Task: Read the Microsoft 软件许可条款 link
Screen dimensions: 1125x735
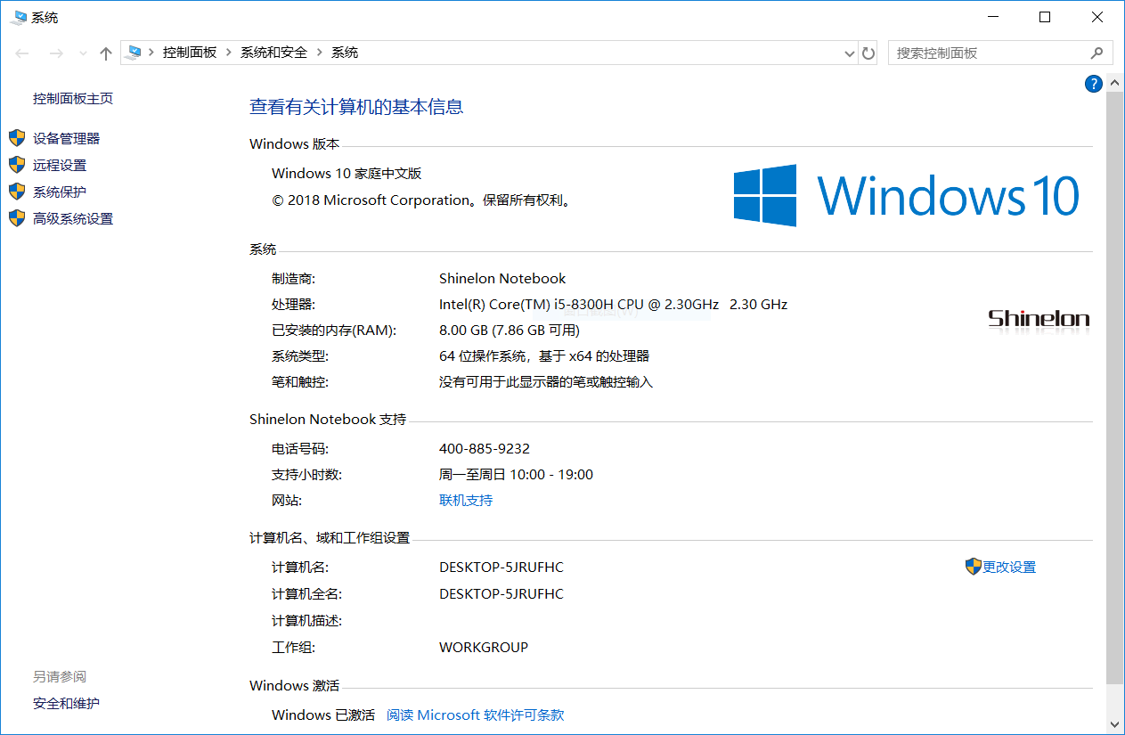Action: coord(475,715)
